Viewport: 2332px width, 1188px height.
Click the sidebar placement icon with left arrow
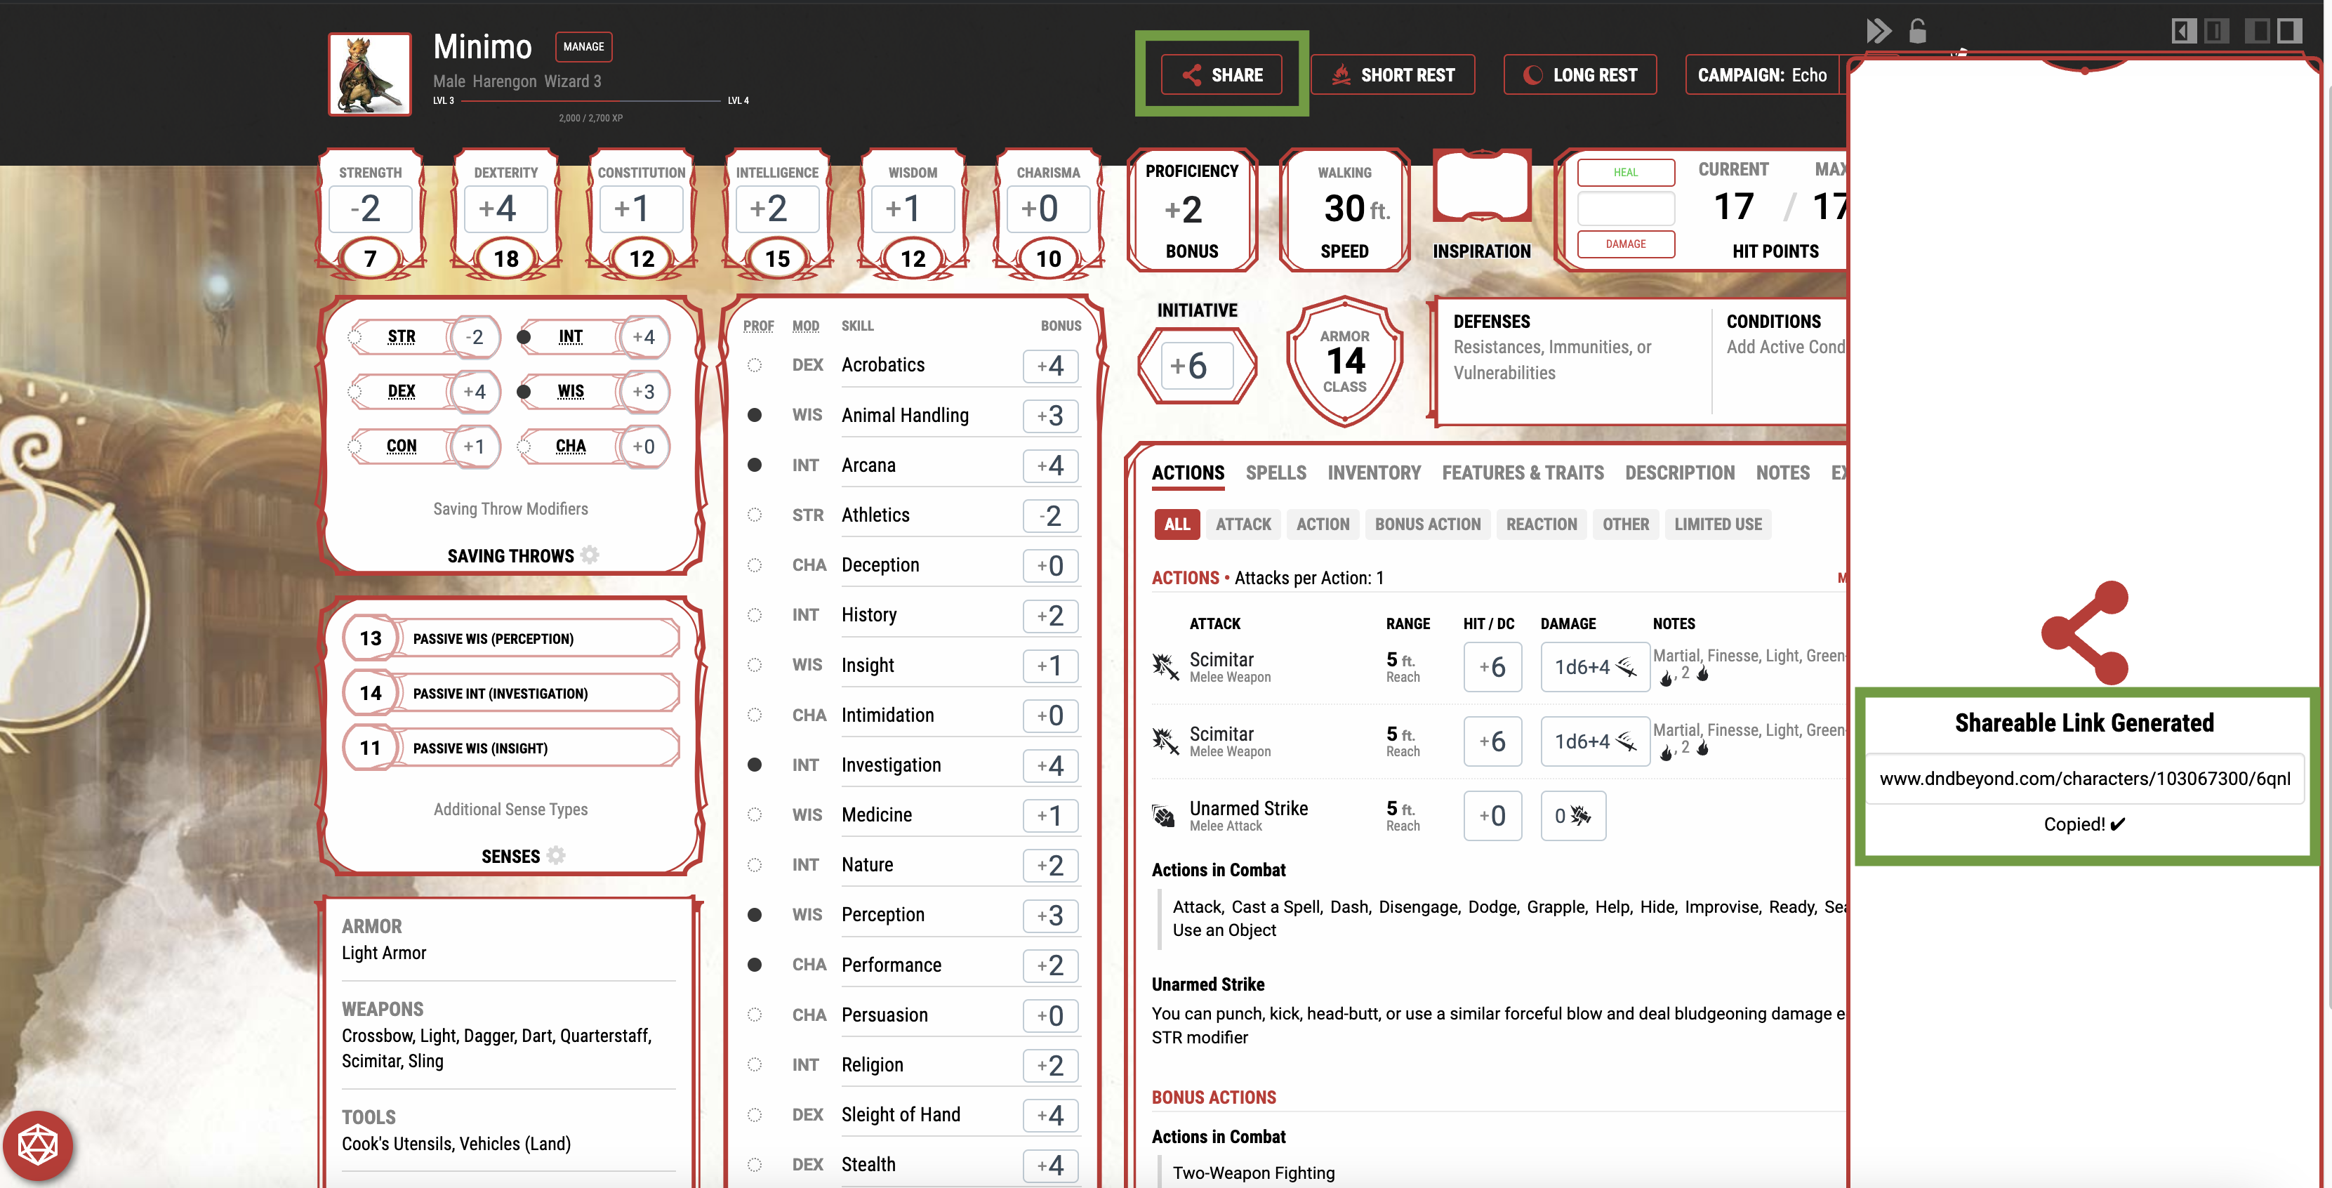click(2184, 31)
